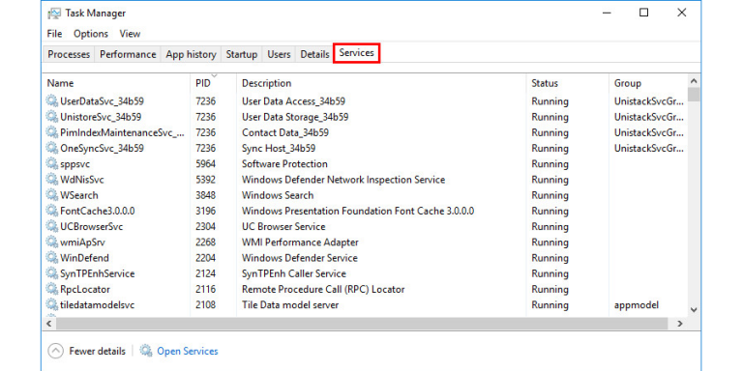Switch to the Startup tab
The image size is (743, 371).
click(242, 54)
